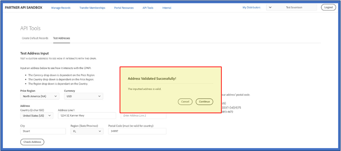
Task: Open the Currency dropdown showing USD
Action: tap(83, 96)
